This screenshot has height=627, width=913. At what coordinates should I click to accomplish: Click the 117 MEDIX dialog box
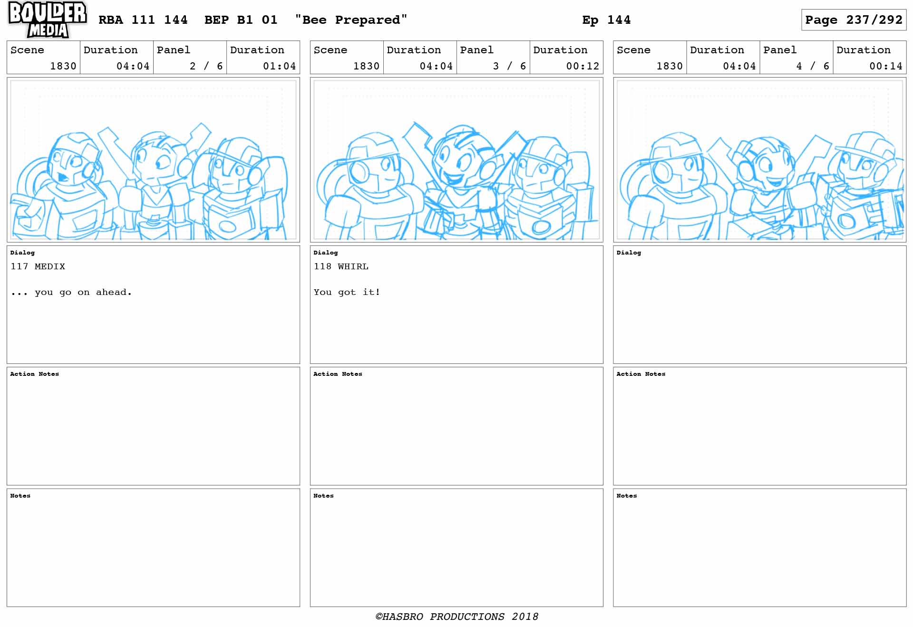[153, 304]
